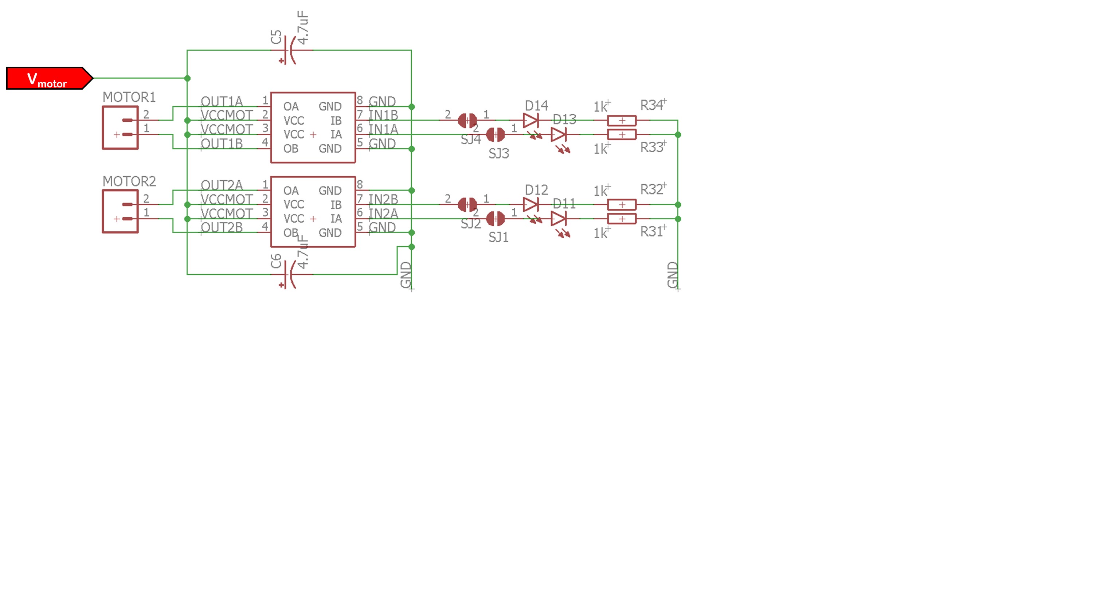The image size is (1093, 615).
Task: Select LED diode D14
Action: pyautogui.click(x=531, y=121)
